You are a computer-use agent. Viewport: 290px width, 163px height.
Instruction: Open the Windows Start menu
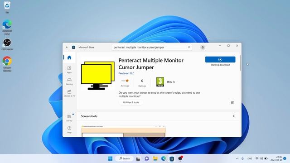point(110,158)
